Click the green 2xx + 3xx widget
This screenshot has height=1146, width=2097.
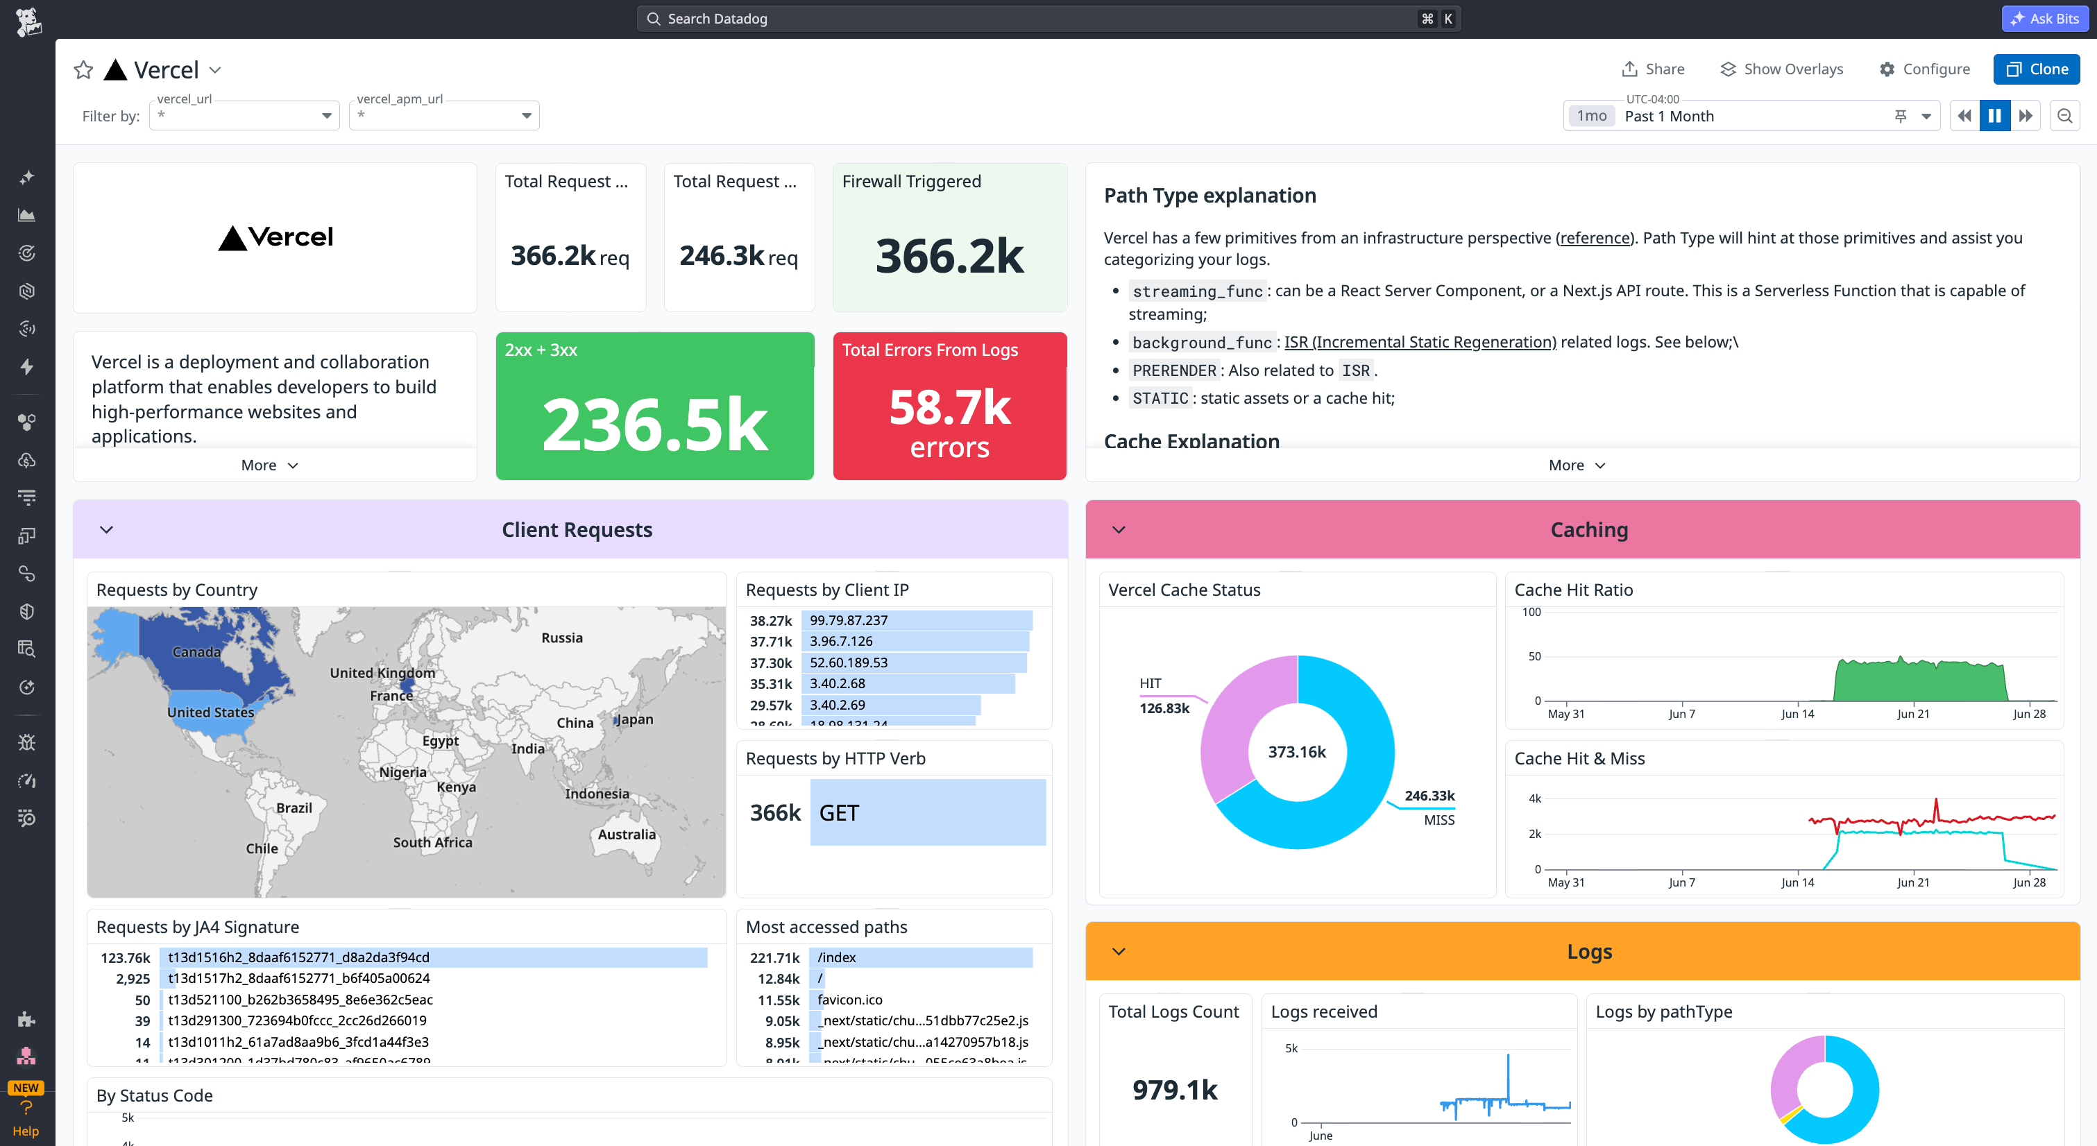[x=654, y=405]
